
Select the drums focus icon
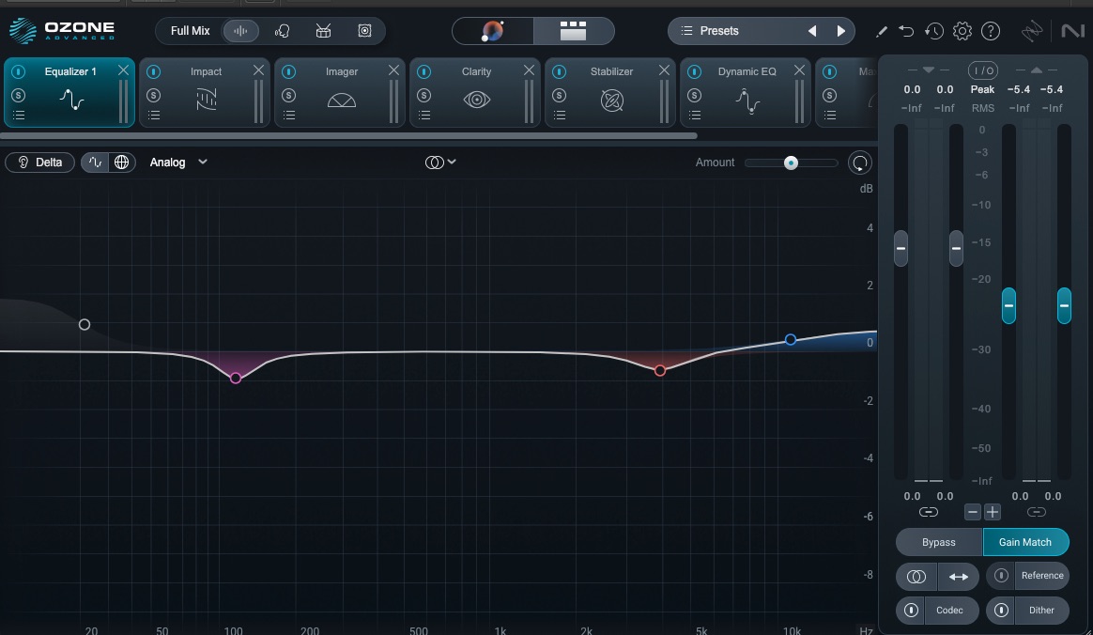tap(323, 31)
